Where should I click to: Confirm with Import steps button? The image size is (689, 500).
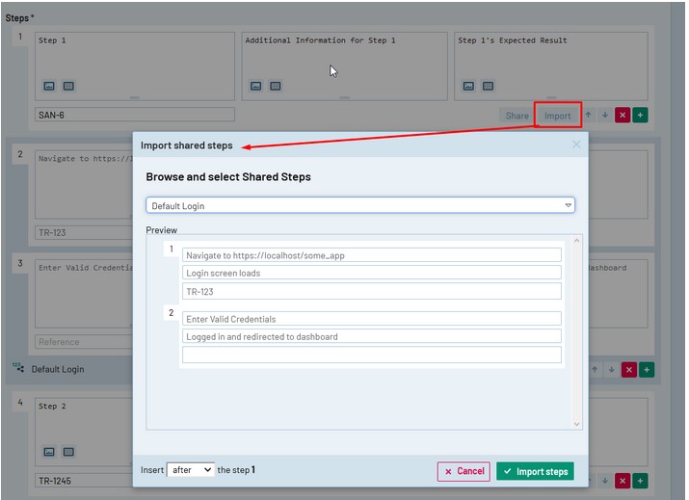pyautogui.click(x=535, y=471)
